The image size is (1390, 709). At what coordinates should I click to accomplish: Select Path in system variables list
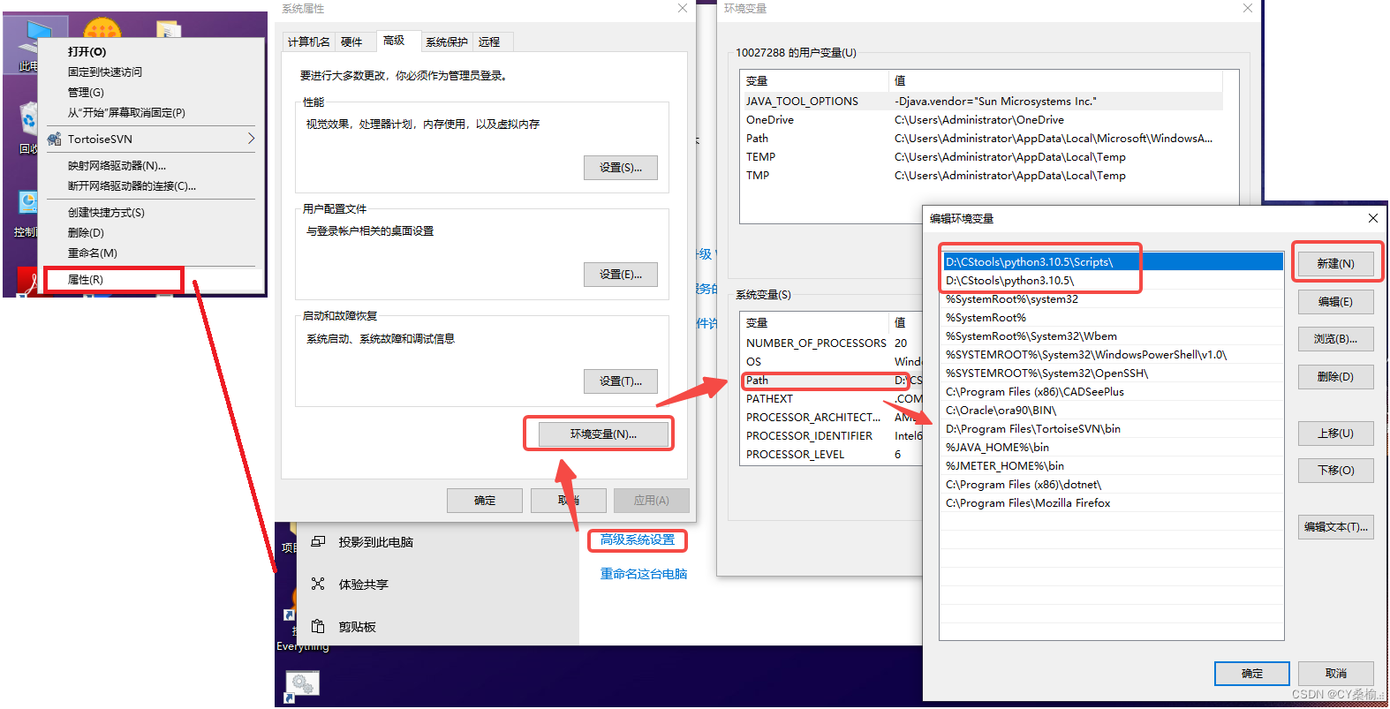(832, 381)
